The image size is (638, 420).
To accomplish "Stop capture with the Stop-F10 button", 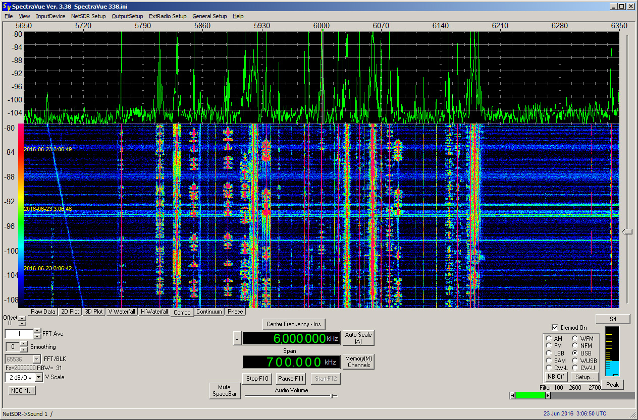I will click(257, 379).
